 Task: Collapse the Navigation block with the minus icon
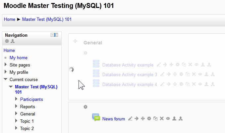(52, 35)
